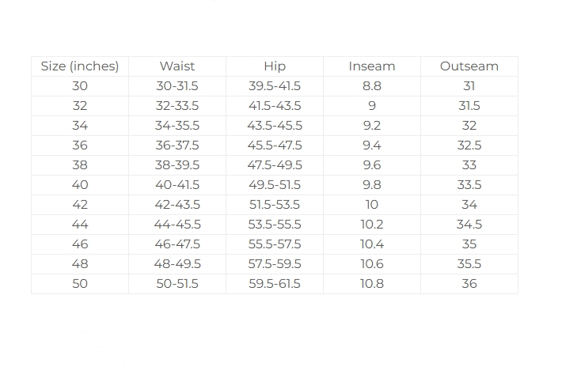Click inseam value 8.8
The width and height of the screenshot is (562, 378).
372,86
